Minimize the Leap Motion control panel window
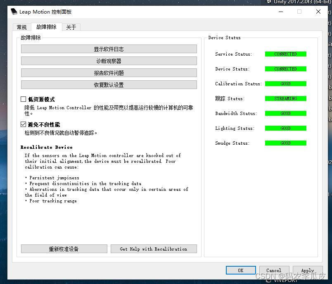Screen dimensions: 332x284 pos(281,12)
